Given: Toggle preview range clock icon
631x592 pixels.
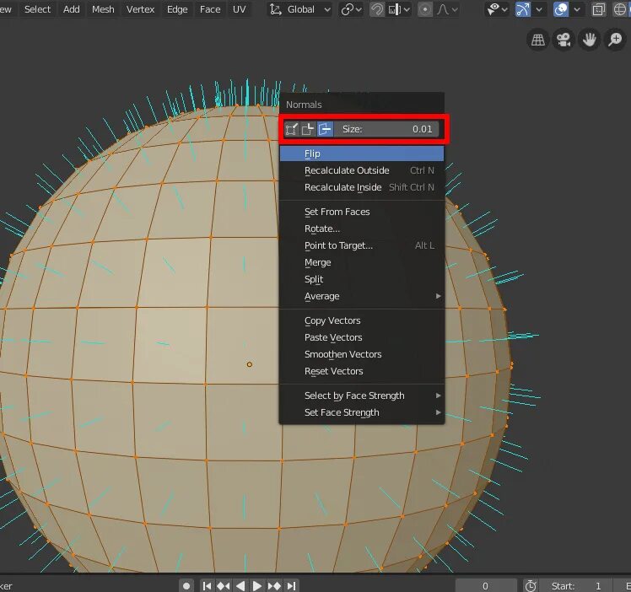Looking at the screenshot, I should [x=531, y=586].
